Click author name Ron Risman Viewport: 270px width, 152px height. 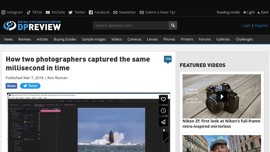(57, 78)
